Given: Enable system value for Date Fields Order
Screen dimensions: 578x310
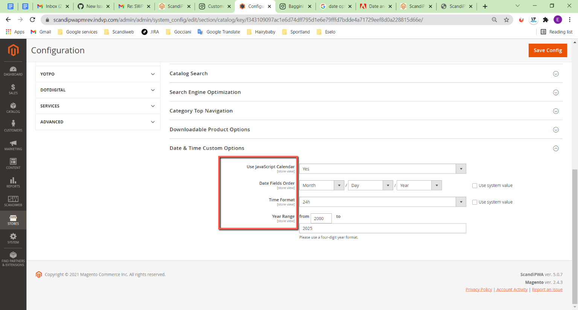Looking at the screenshot, I should click(475, 185).
